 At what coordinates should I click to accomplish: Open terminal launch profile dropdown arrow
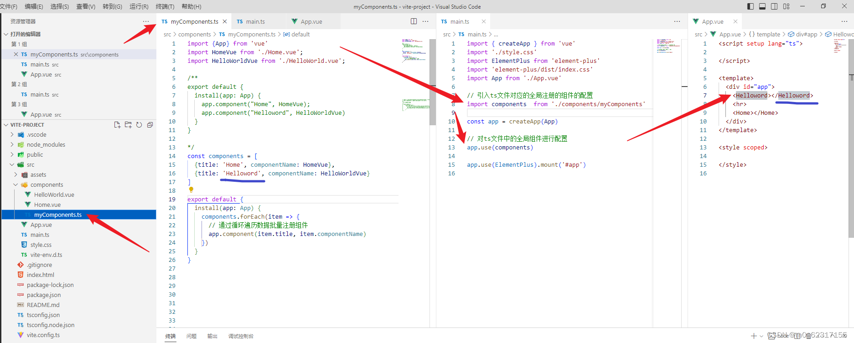(761, 336)
